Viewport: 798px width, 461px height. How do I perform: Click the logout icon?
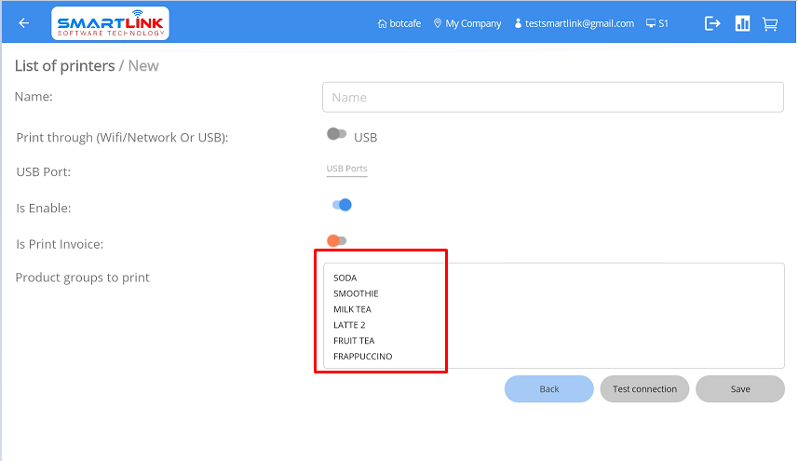(712, 24)
